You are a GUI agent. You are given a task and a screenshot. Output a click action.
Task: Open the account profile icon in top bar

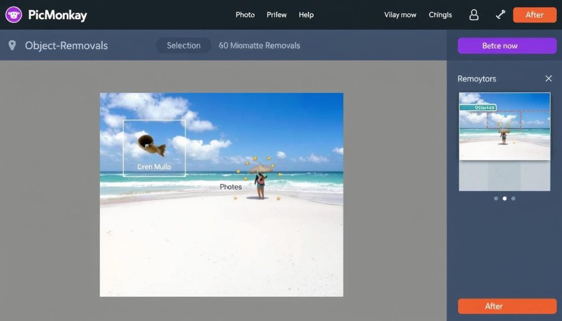click(473, 15)
